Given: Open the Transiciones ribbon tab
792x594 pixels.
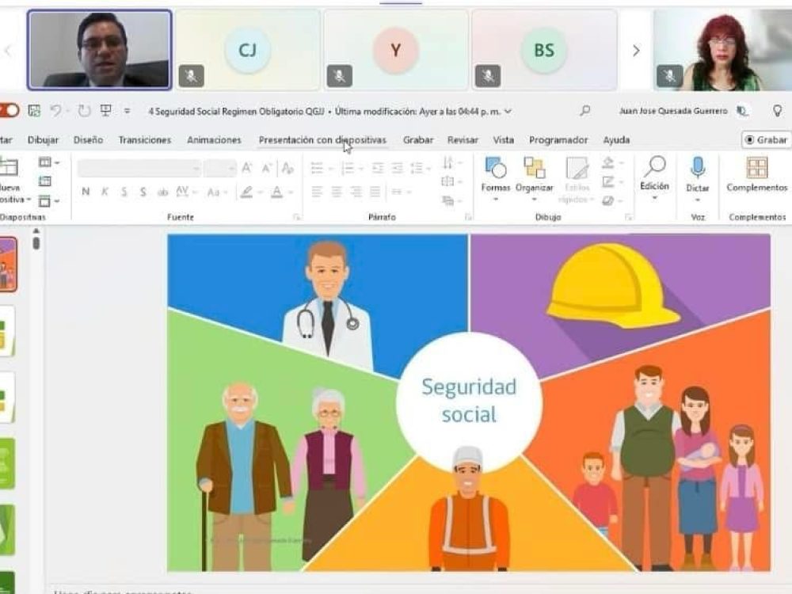Looking at the screenshot, I should coord(144,140).
